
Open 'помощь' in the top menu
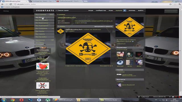coord(132,10)
